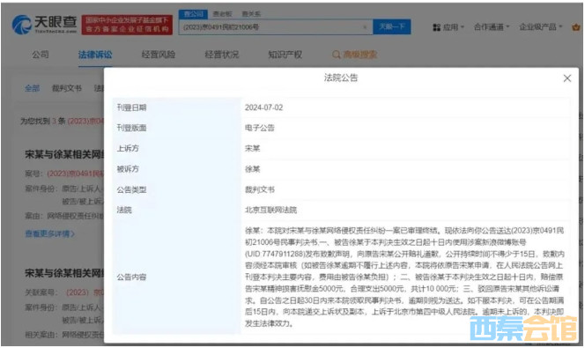This screenshot has height=348, width=585.
Task: Open the 企业级产品 dropdown
Action: point(541,26)
